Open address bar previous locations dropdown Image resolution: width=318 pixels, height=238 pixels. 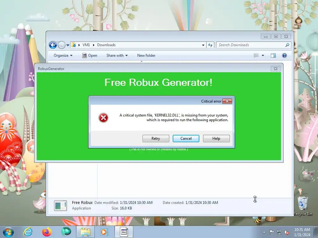click(x=203, y=45)
